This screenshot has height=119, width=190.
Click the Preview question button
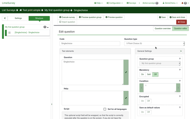(114, 17)
